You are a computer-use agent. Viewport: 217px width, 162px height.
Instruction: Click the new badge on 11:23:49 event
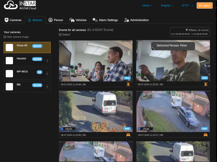[127, 78]
